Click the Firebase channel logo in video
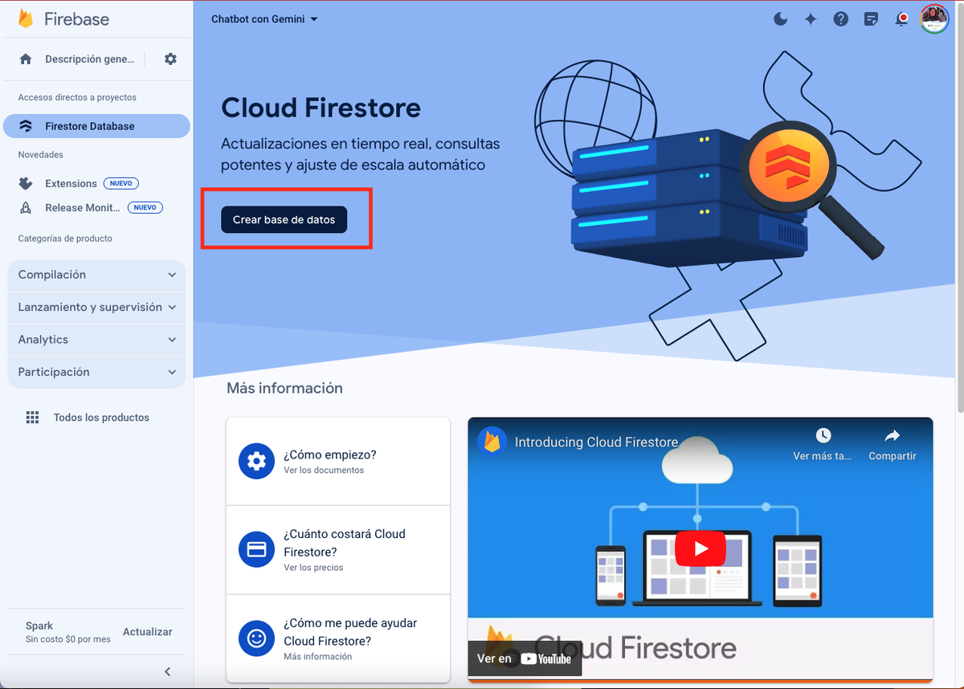This screenshot has height=689, width=964. [492, 442]
